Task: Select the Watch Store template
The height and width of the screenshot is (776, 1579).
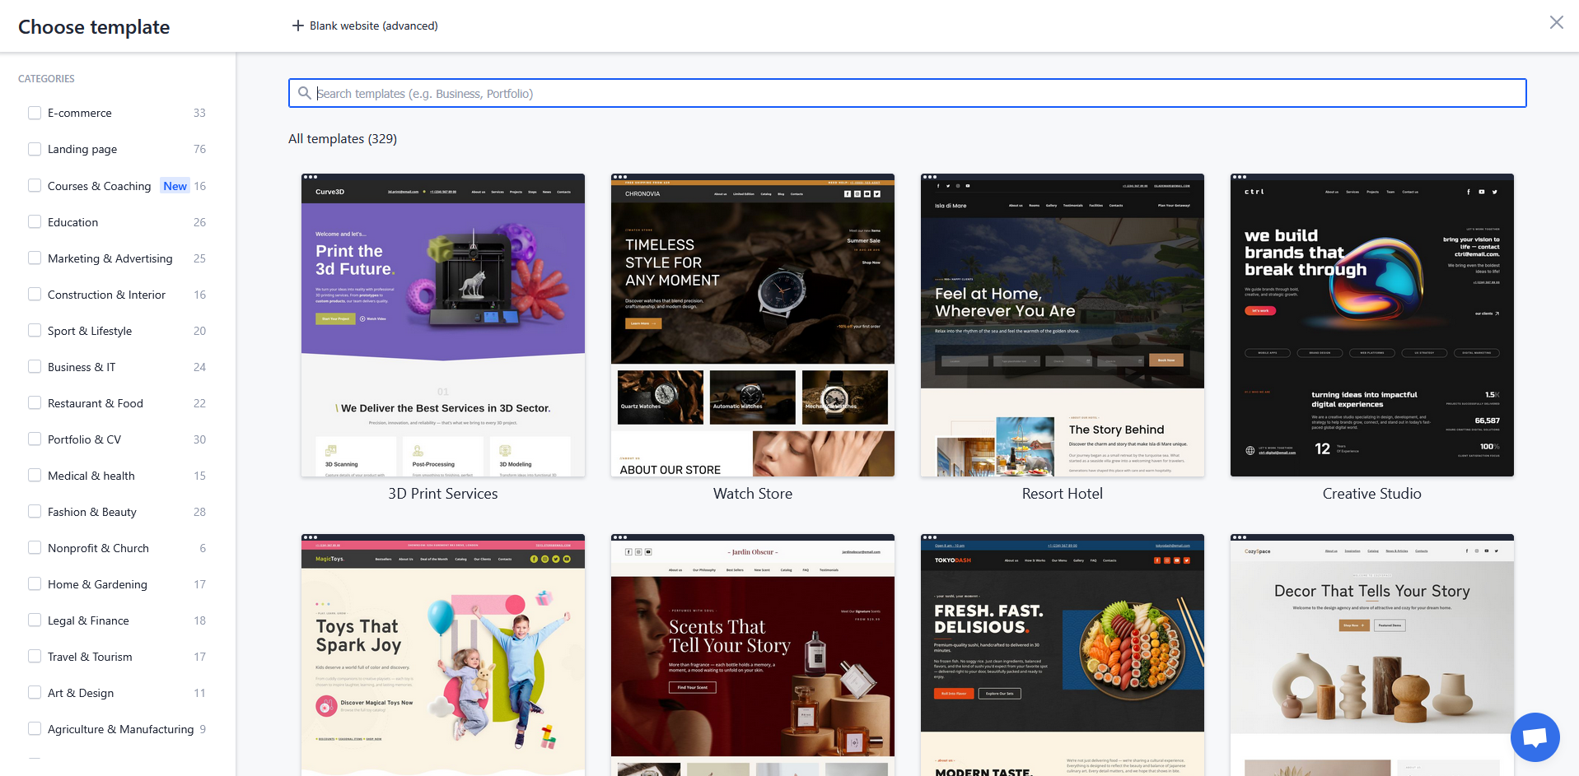Action: click(752, 324)
